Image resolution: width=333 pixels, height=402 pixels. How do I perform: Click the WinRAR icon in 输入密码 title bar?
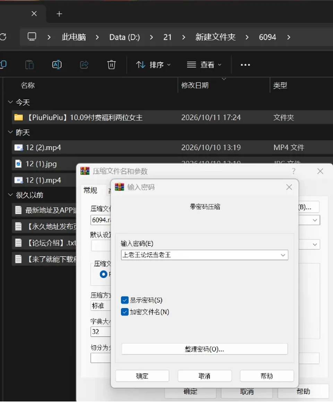click(119, 187)
